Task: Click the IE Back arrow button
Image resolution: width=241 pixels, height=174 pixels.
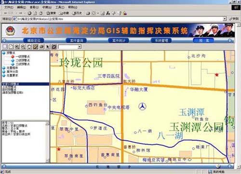Action: 6,13
